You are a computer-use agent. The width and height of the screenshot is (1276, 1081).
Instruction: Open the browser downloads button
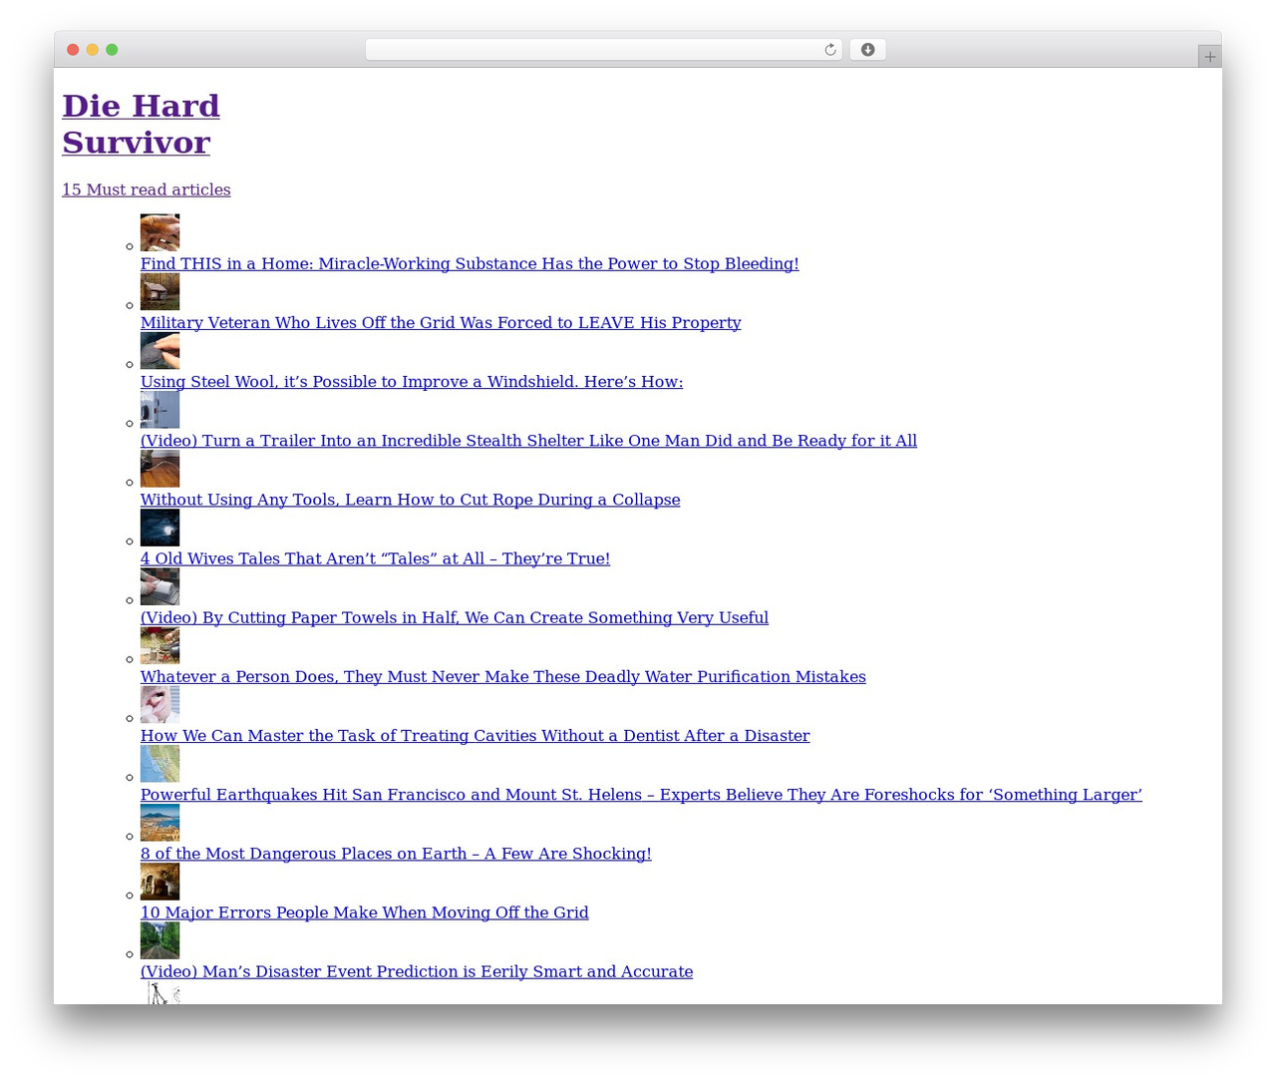(867, 50)
